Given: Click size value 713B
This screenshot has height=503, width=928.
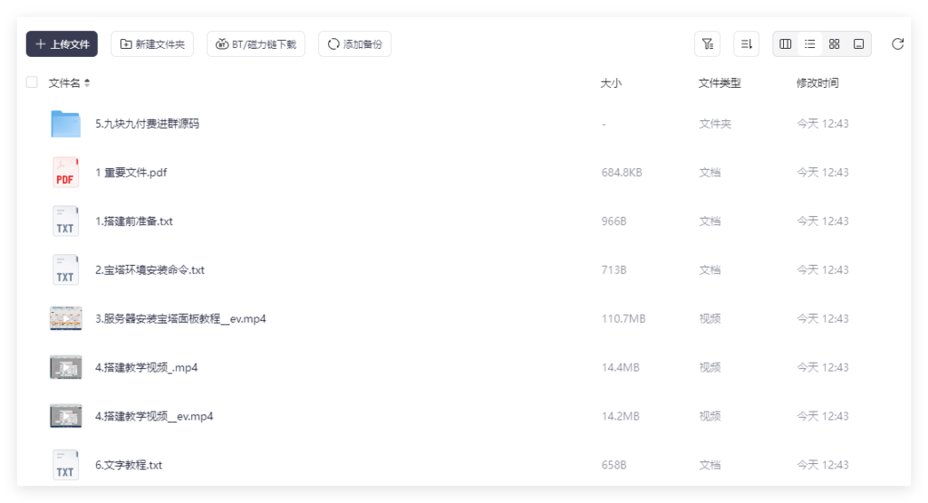Looking at the screenshot, I should tap(614, 270).
